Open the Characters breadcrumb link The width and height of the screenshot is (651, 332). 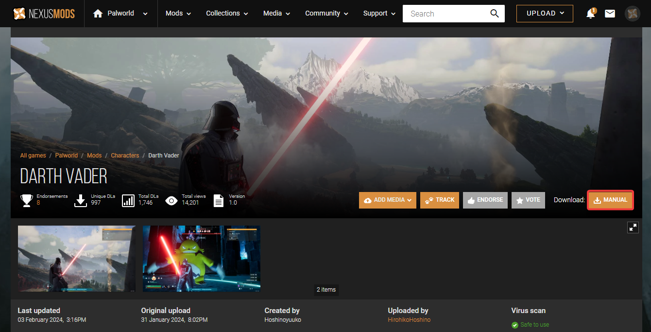click(125, 156)
